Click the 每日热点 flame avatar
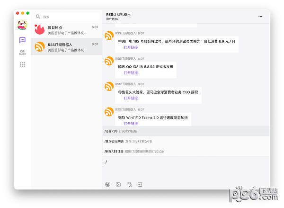 pyautogui.click(x=40, y=29)
